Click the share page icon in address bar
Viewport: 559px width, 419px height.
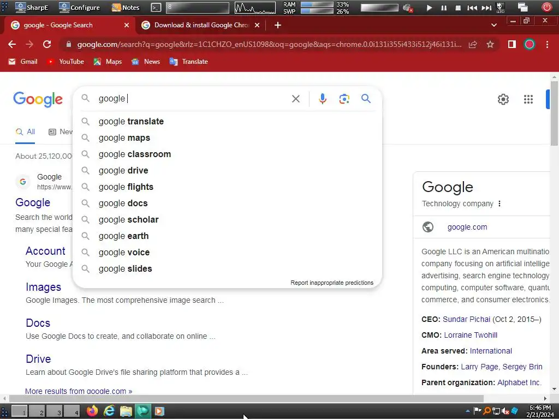tap(473, 45)
